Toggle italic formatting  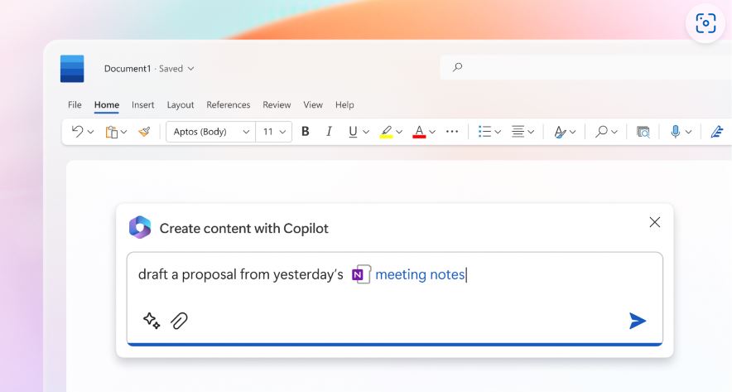pyautogui.click(x=329, y=132)
